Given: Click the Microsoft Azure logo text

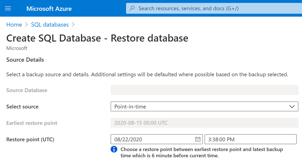Looking at the screenshot, I should (x=49, y=9).
